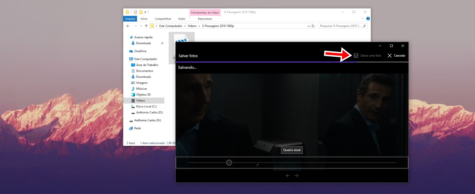The width and height of the screenshot is (475, 194).
Task: Click the Objetos 3D cube icon
Action: (133, 95)
